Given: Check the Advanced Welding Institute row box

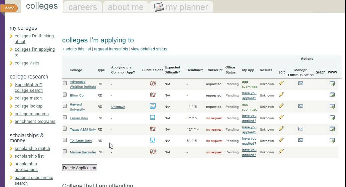Looking at the screenshot, I should point(65,83).
